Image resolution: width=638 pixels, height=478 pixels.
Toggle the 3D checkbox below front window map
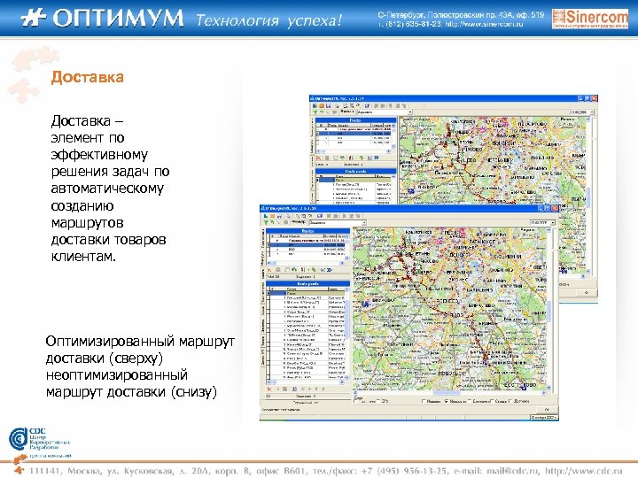click(x=378, y=401)
